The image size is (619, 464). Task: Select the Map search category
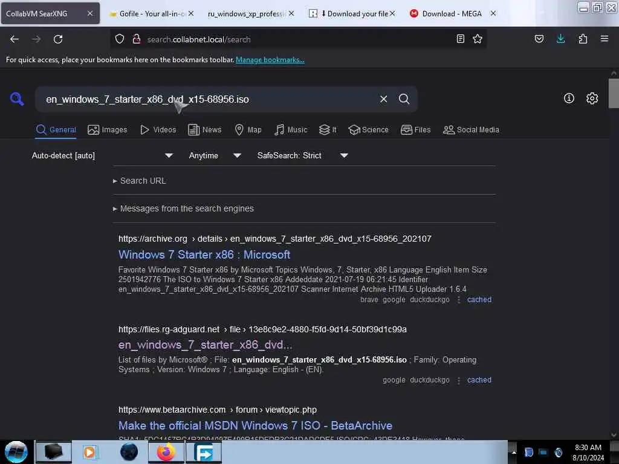248,129
